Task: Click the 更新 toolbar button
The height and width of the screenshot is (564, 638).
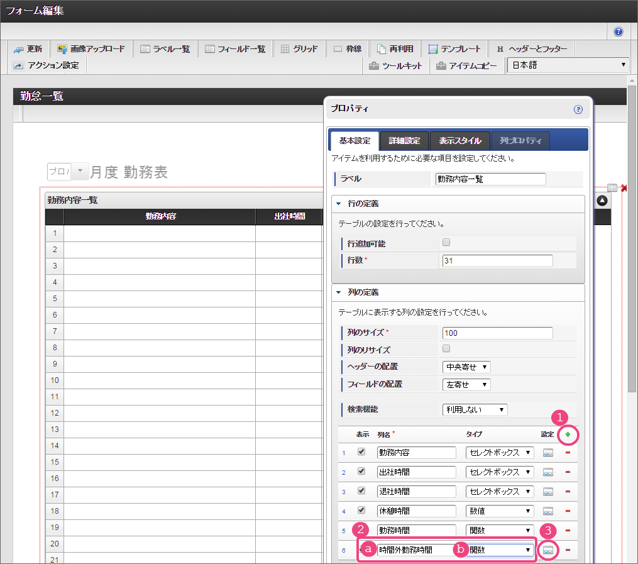Action: [28, 49]
